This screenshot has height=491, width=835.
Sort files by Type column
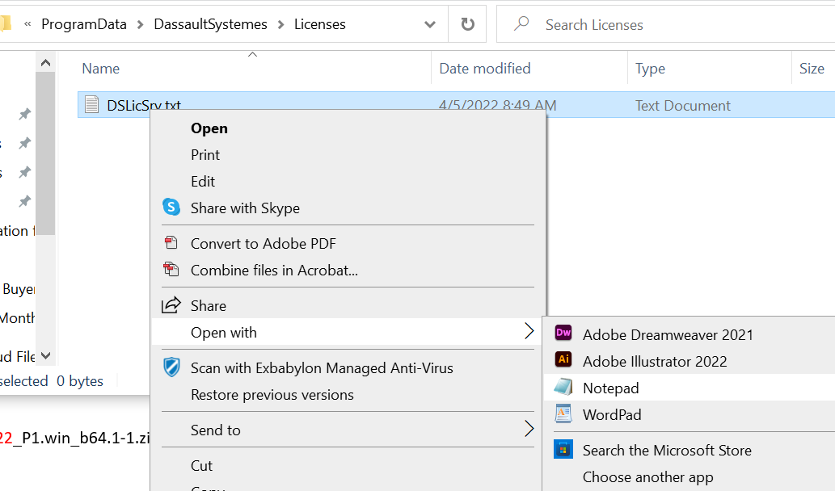coord(650,69)
